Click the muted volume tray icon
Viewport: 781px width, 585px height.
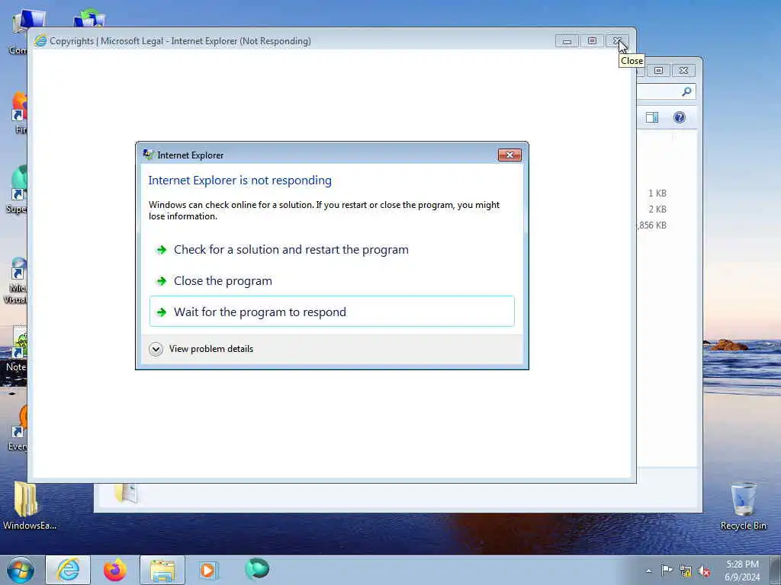(704, 571)
